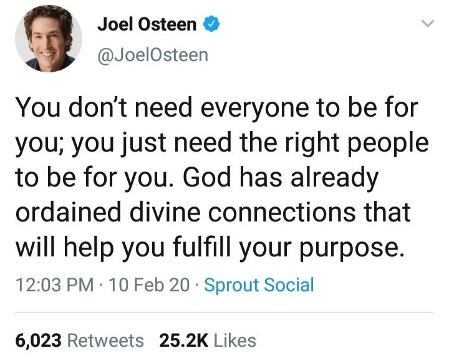Click the Sprout Social source link
449x360 pixels.
click(x=259, y=286)
